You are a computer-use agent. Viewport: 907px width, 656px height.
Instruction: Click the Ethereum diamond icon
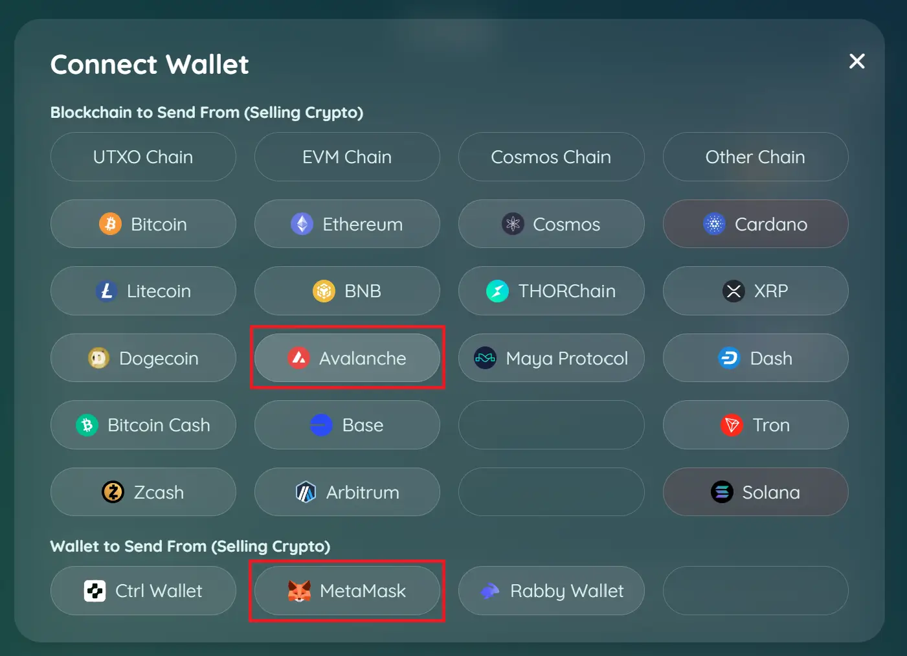302,224
